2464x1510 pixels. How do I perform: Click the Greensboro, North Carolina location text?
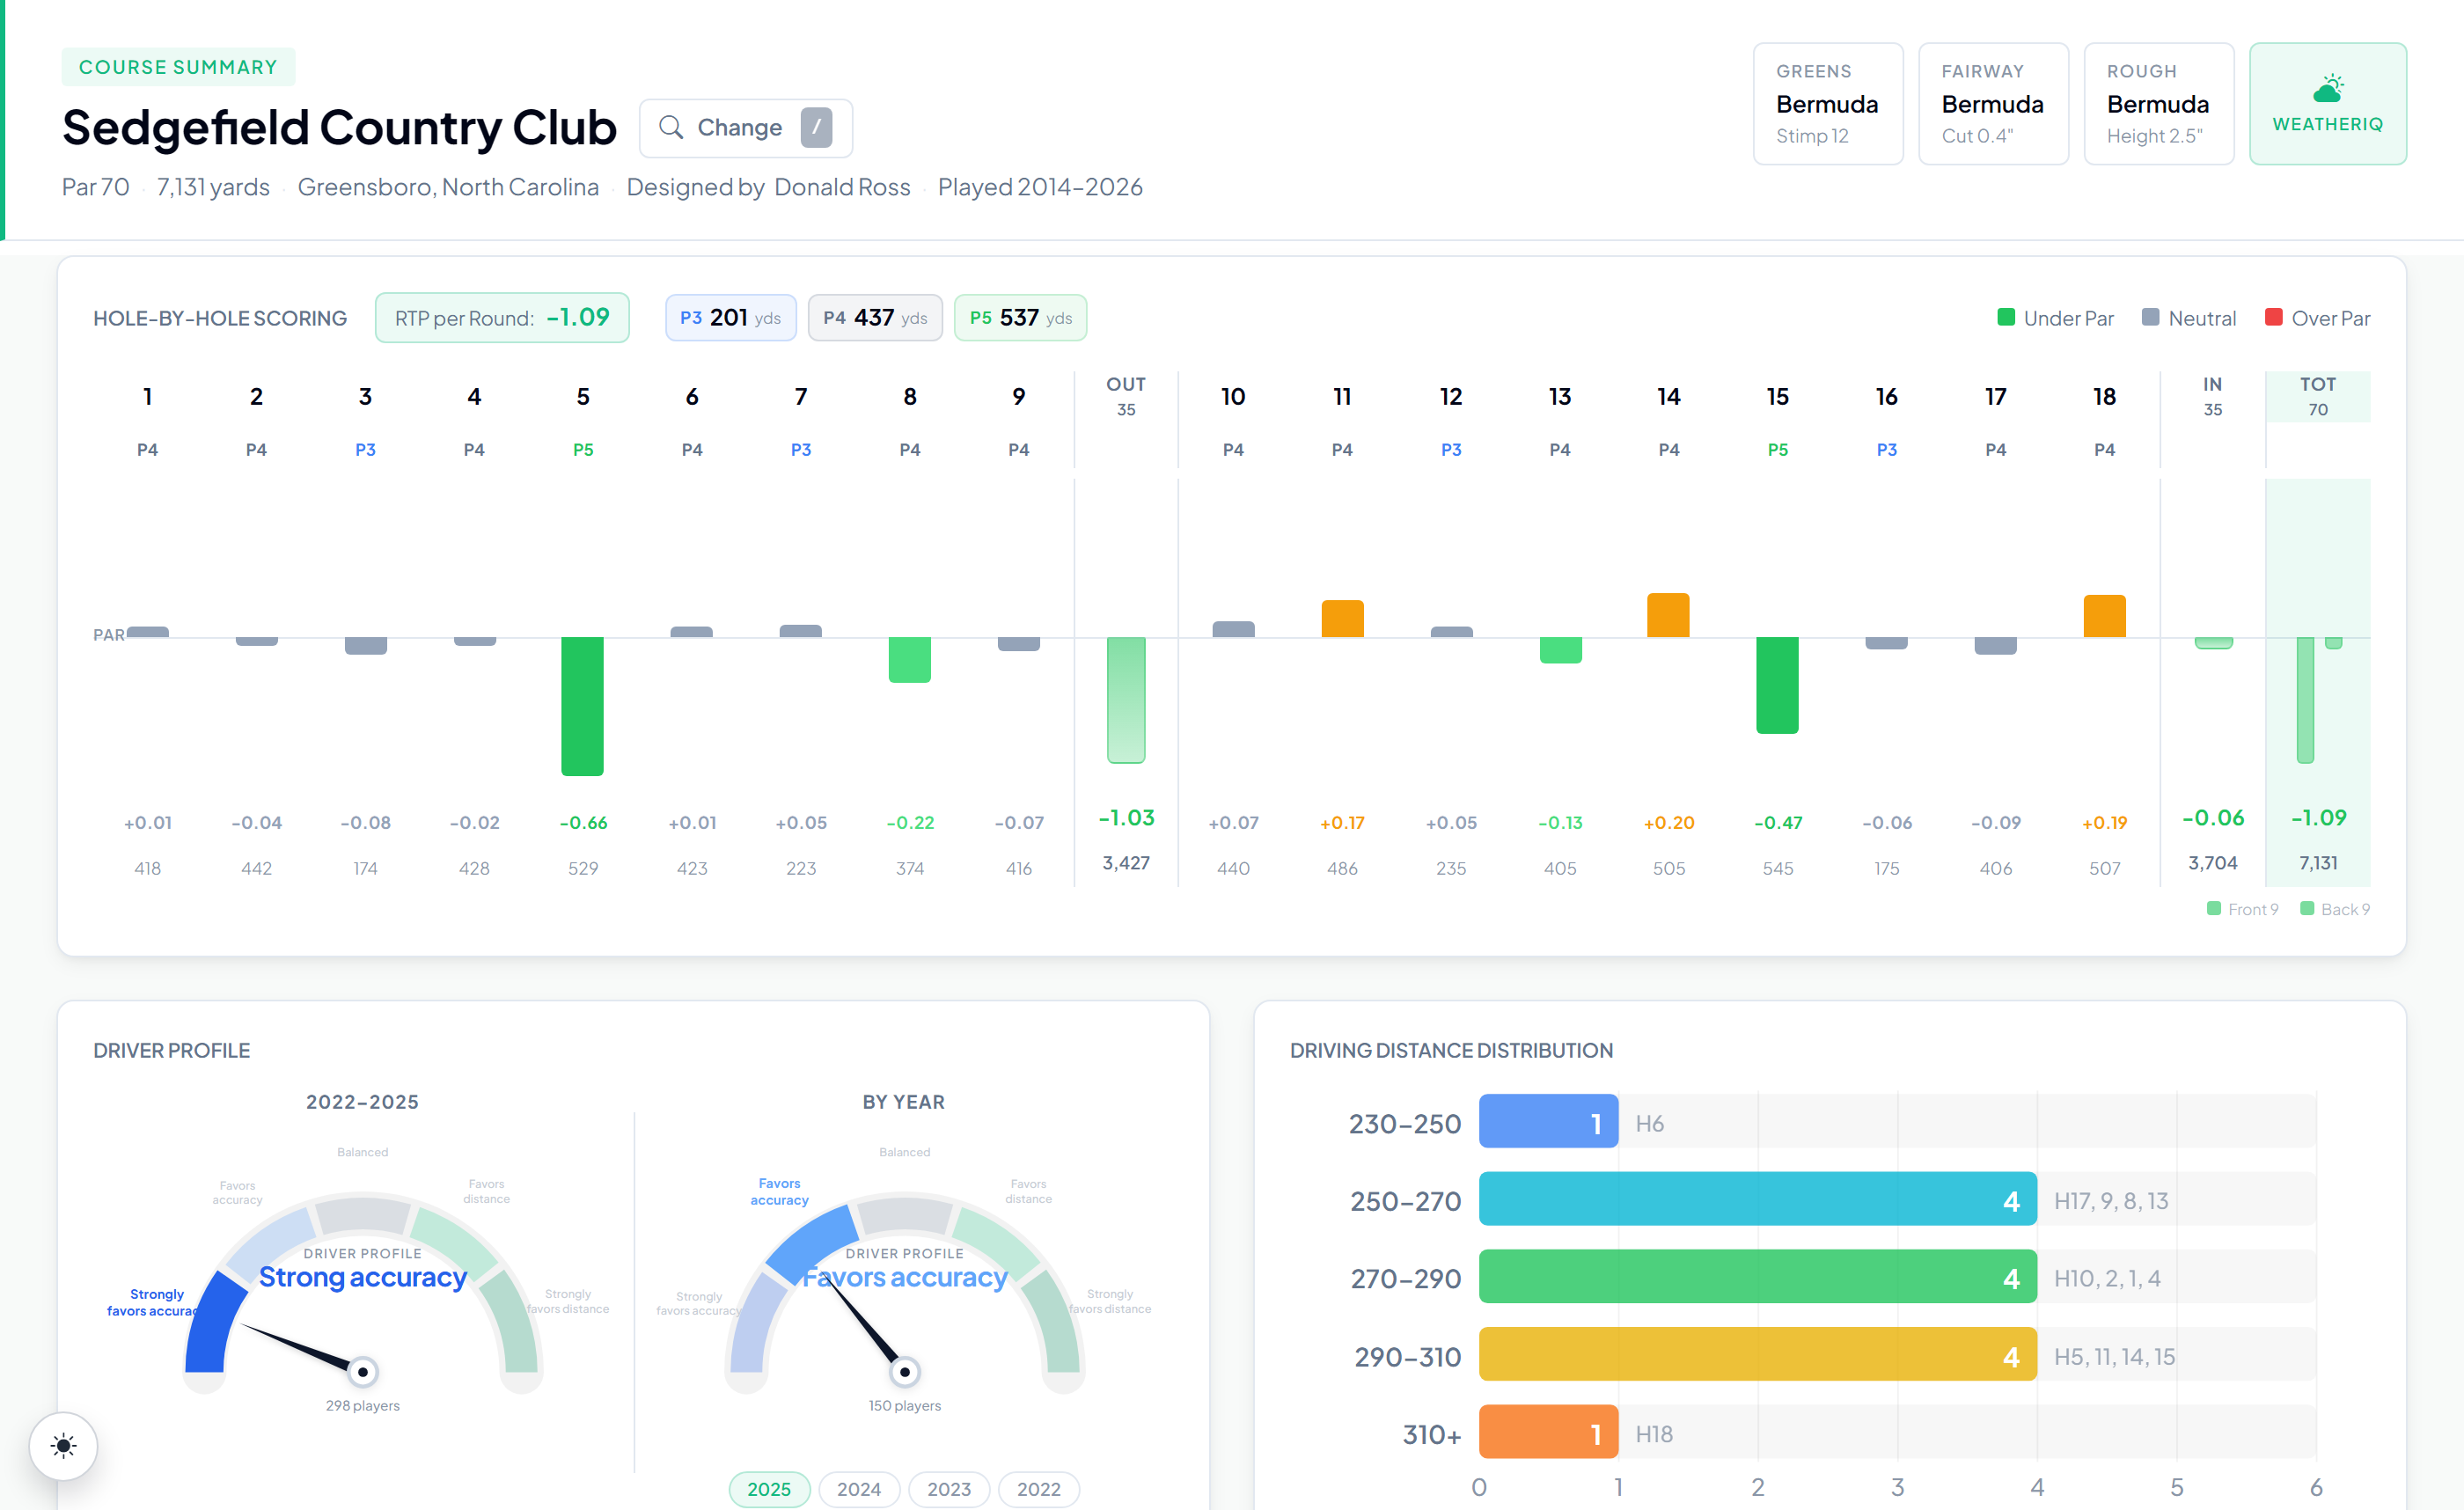pos(448,187)
